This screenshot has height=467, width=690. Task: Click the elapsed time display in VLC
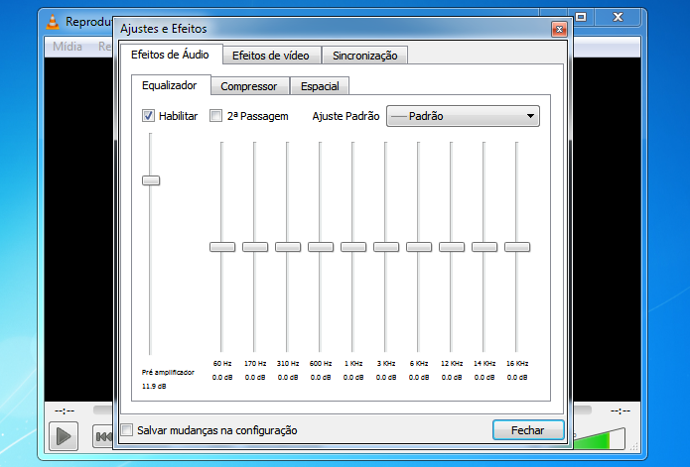[x=65, y=411]
